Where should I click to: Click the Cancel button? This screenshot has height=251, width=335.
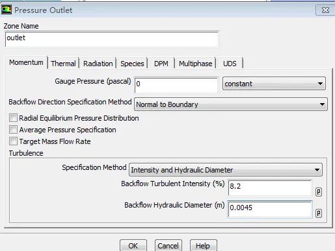click(168, 246)
